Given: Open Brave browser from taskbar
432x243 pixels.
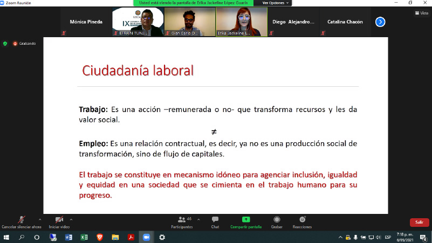Looking at the screenshot, I should tap(100, 237).
